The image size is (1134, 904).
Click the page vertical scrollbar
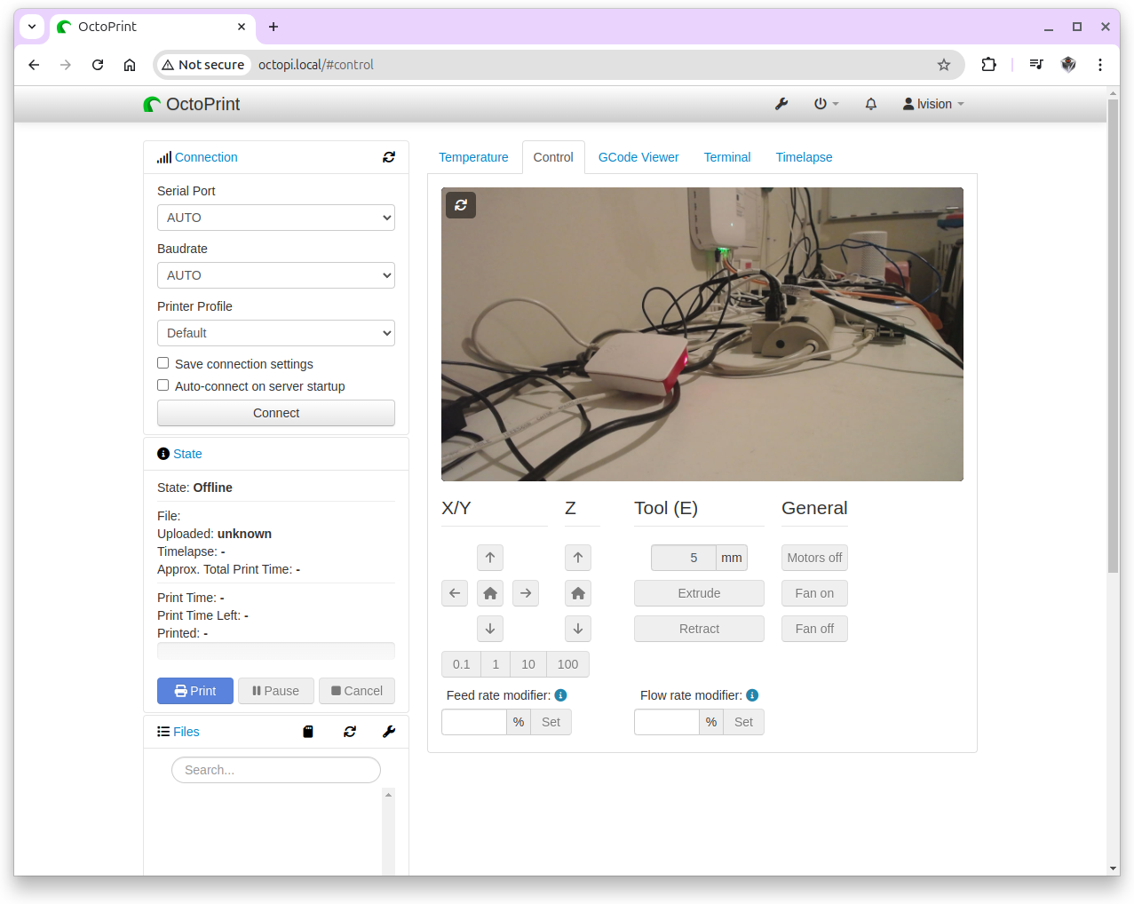pos(1113,337)
